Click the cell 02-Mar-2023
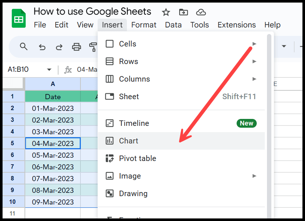This screenshot has height=221, width=305. click(x=53, y=120)
